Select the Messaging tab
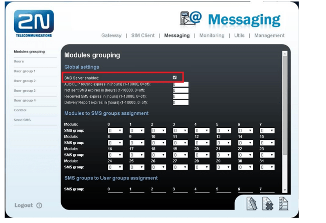This screenshot has width=326, height=223. [x=177, y=36]
